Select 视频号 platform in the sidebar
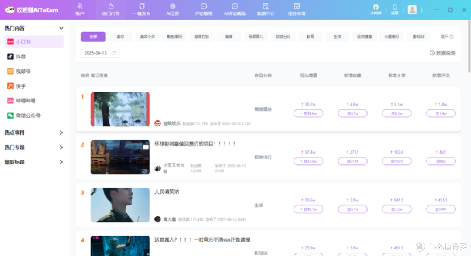Image resolution: width=471 pixels, height=256 pixels. [x=34, y=71]
